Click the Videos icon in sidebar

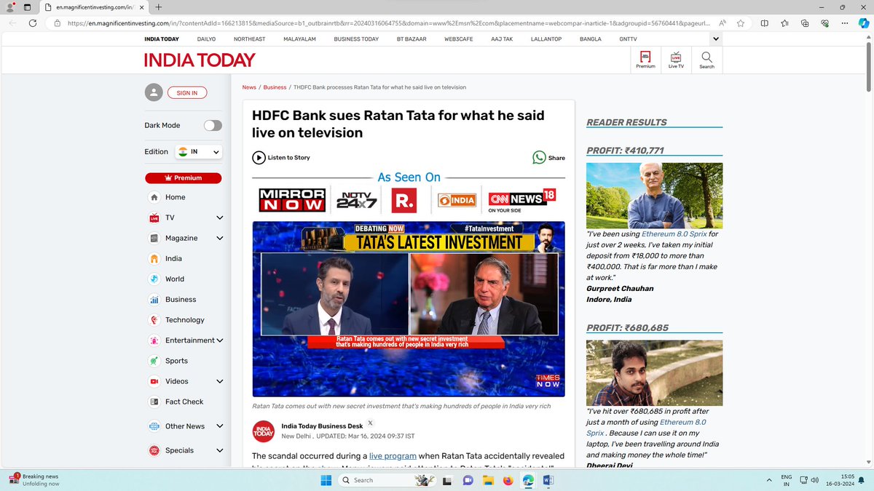[154, 381]
